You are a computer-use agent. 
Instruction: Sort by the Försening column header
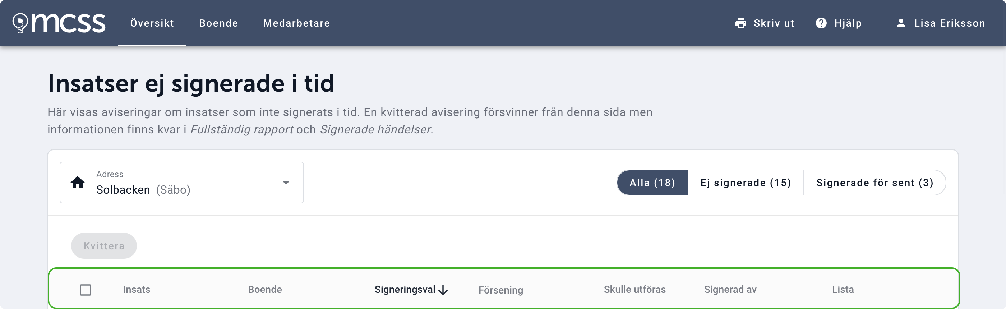coord(500,290)
